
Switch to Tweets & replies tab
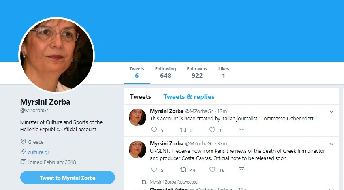[x=189, y=97]
